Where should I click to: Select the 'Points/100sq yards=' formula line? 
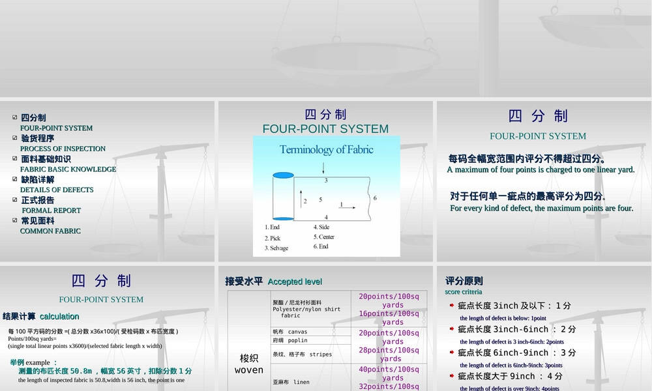(x=32, y=339)
